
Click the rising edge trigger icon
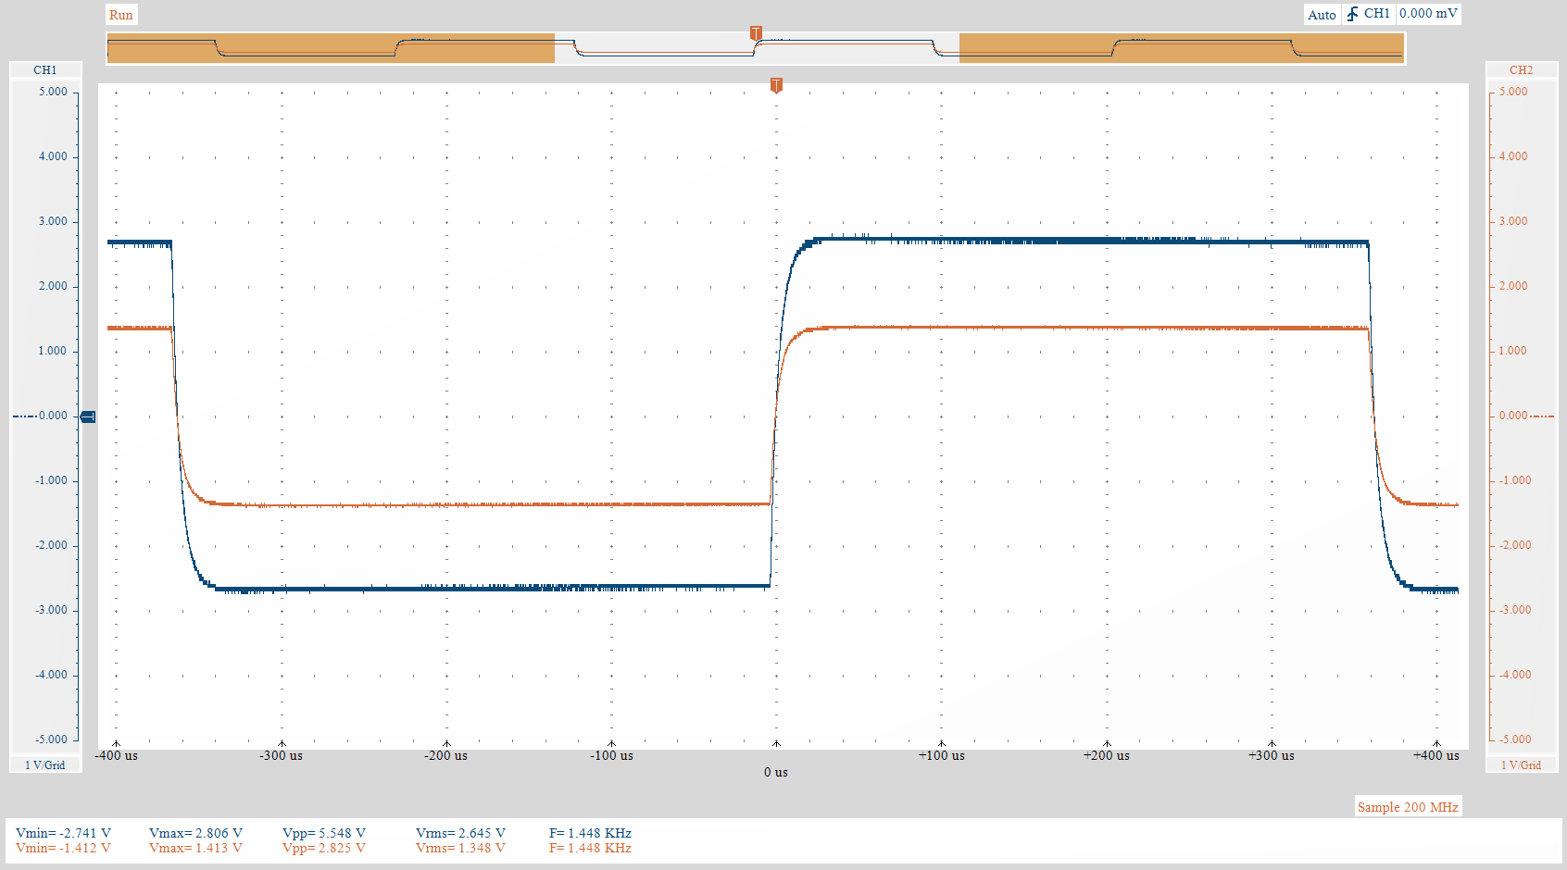(x=1352, y=14)
